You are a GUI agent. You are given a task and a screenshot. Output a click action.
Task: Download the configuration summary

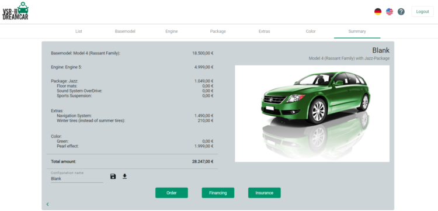pos(124,177)
